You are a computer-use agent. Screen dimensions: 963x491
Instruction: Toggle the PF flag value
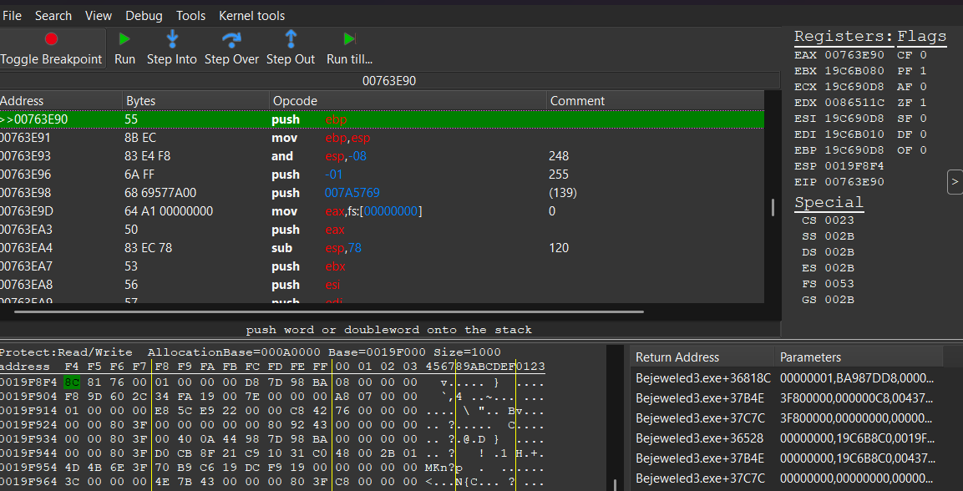(923, 71)
